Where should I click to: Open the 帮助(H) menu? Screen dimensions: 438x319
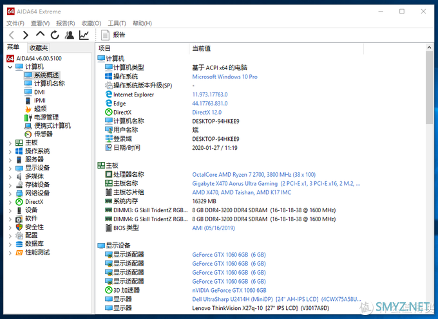click(x=142, y=23)
